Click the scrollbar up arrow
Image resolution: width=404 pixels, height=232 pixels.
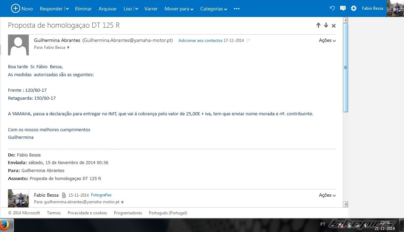345,20
